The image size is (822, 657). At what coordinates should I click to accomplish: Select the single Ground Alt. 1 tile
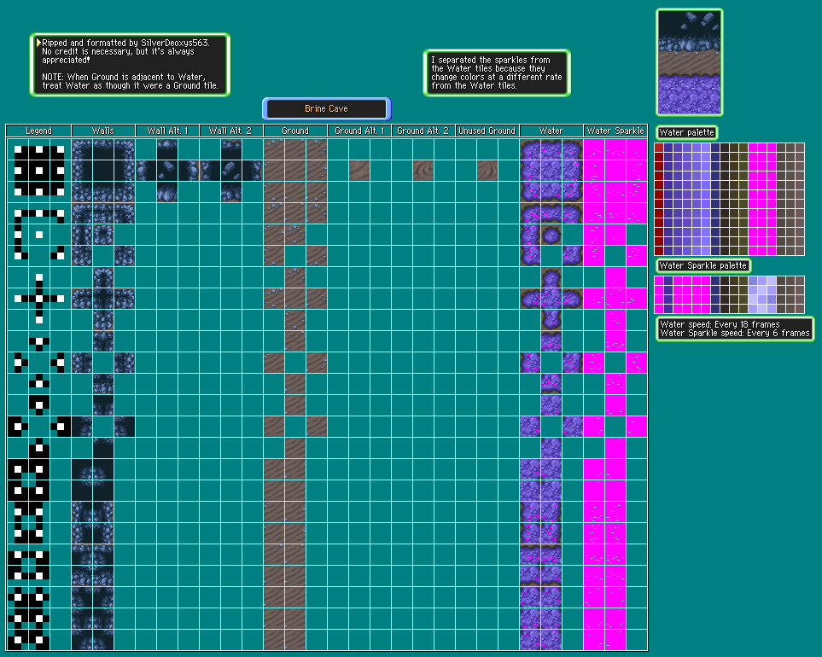[359, 171]
